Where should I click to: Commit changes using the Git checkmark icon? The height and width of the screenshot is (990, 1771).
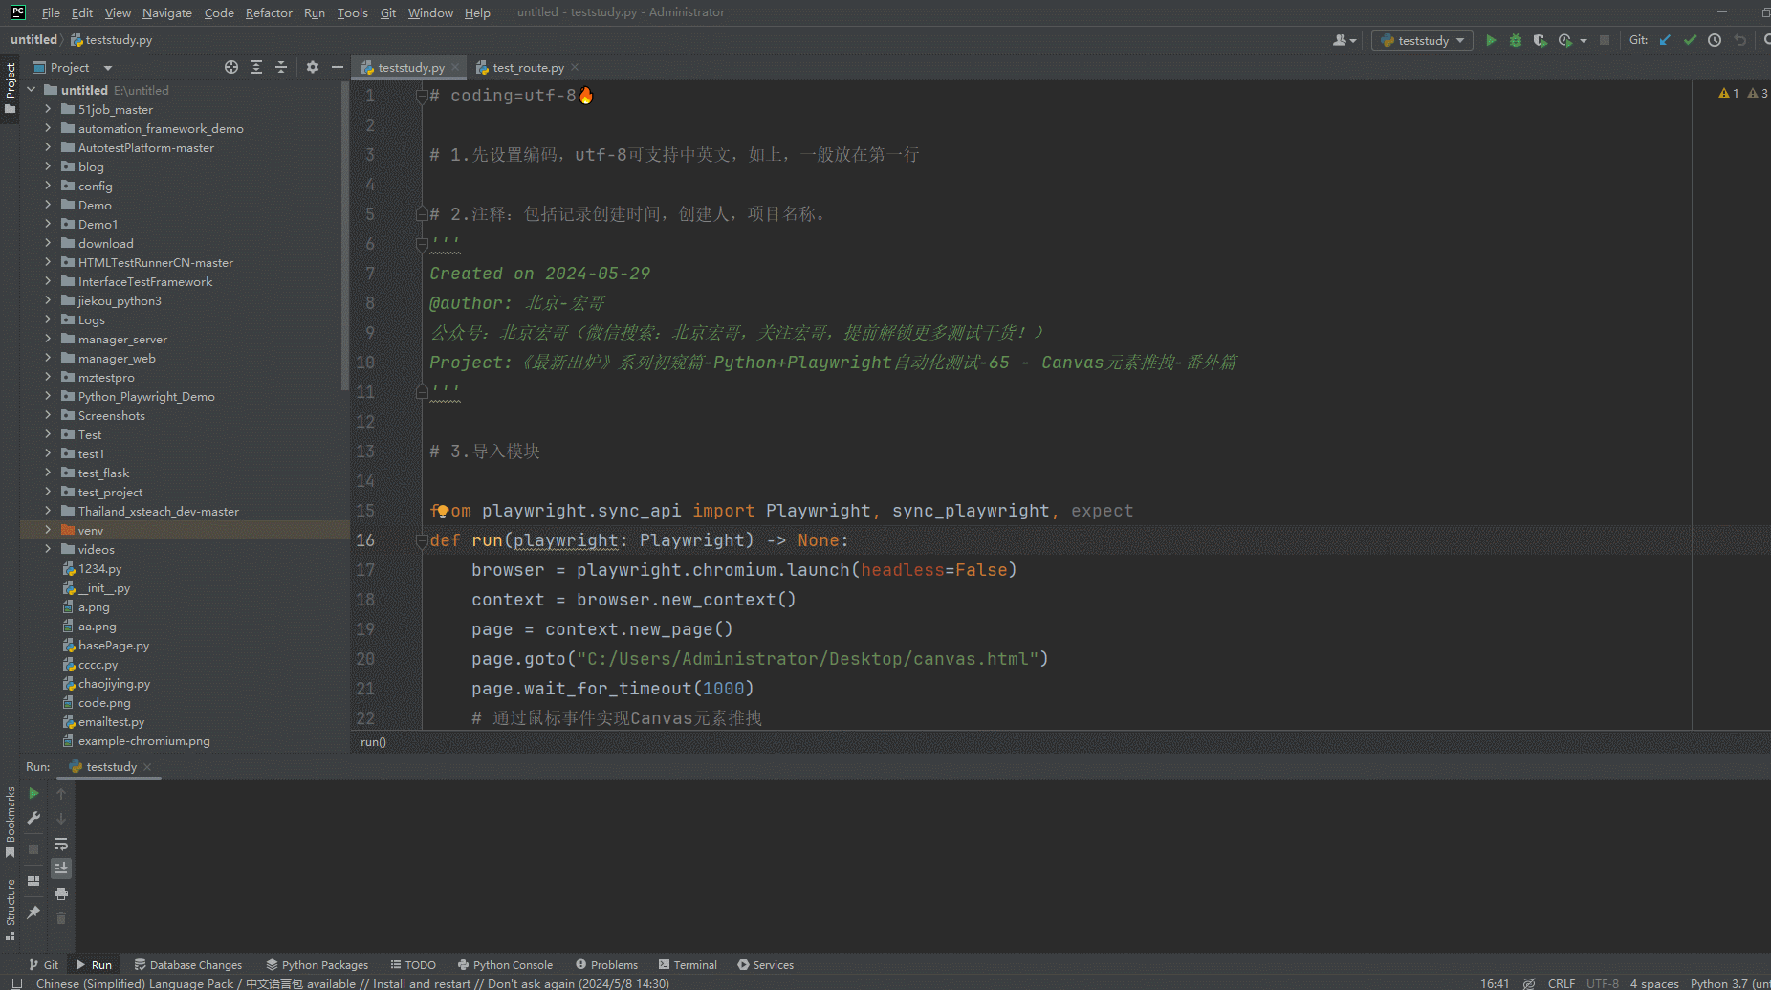tap(1690, 40)
